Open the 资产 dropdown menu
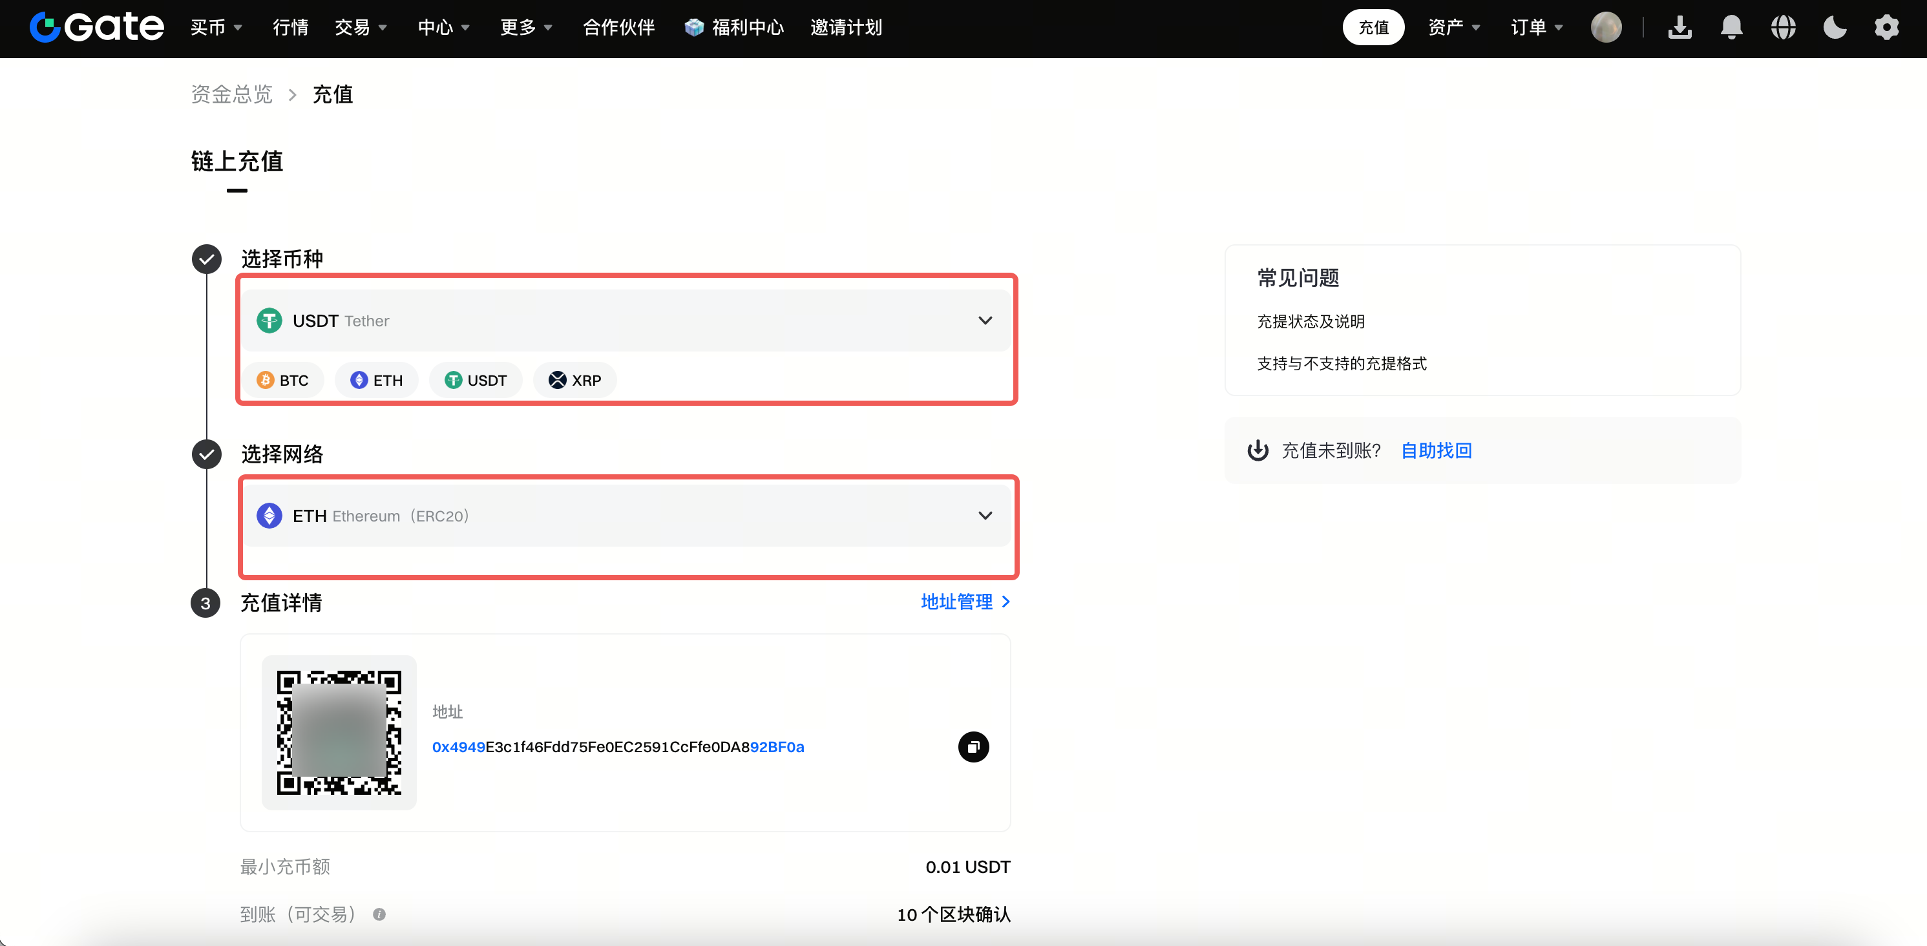The width and height of the screenshot is (1927, 946). tap(1453, 28)
